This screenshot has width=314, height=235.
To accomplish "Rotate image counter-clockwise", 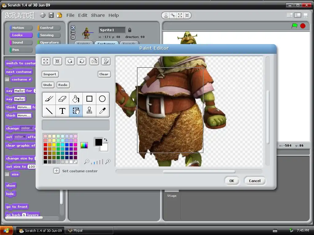I will tap(70, 61).
